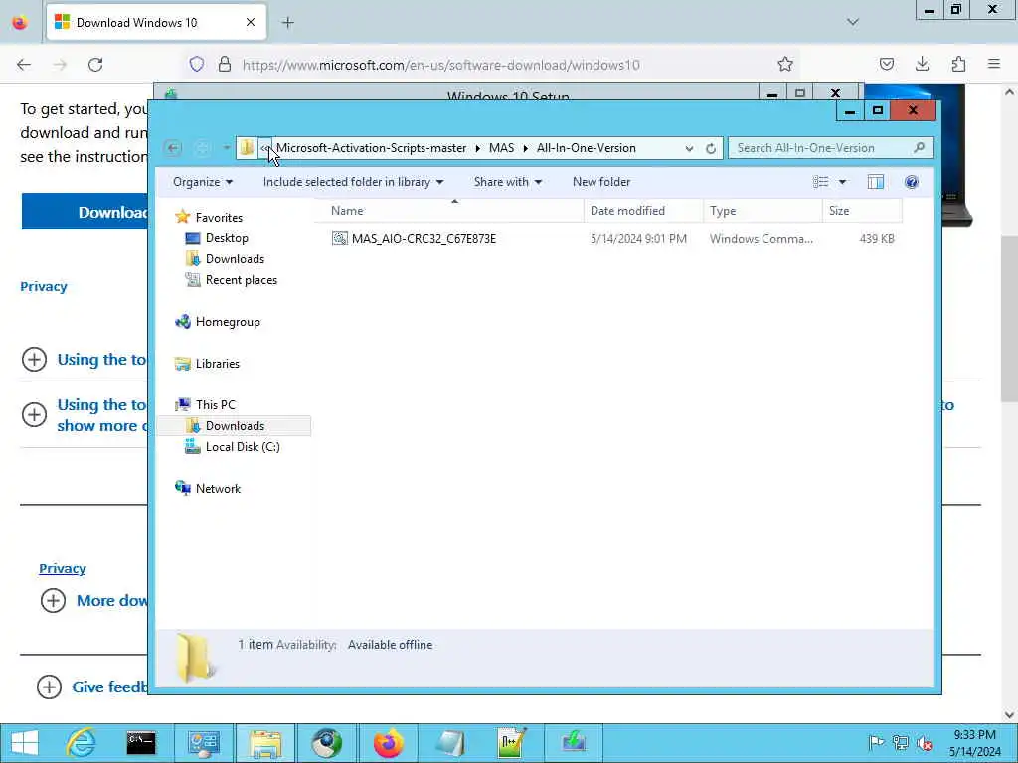This screenshot has width=1018, height=763.
Task: Open Downloads under Favorites
Action: (235, 259)
